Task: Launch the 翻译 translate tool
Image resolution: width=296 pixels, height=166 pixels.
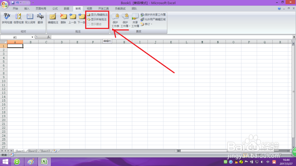Action: point(40,19)
